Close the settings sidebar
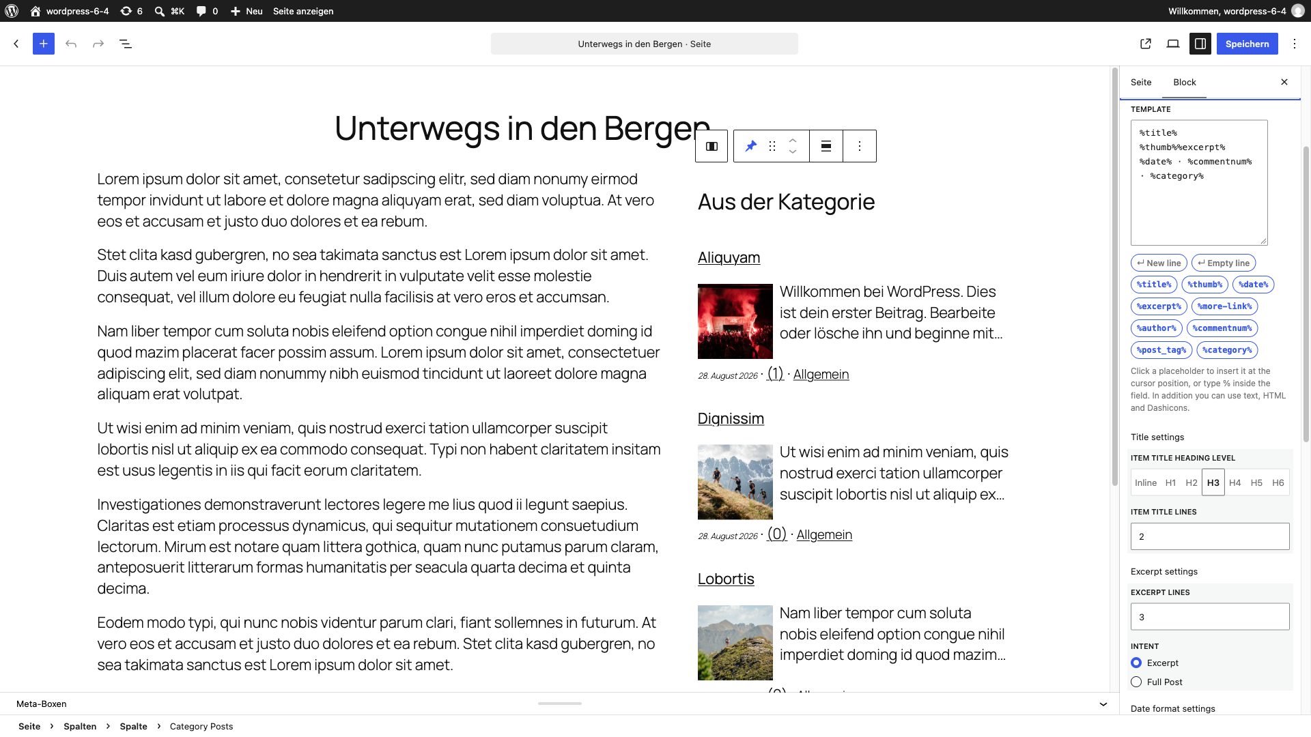Screen dimensions: 1311x737 [x=1284, y=82]
